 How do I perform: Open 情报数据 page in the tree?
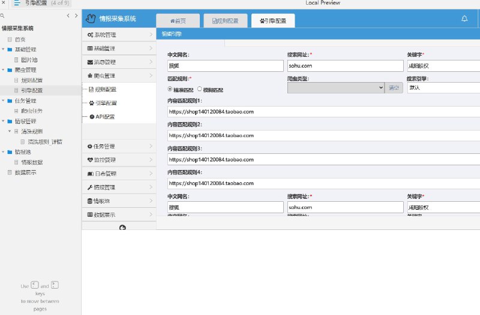tap(32, 162)
